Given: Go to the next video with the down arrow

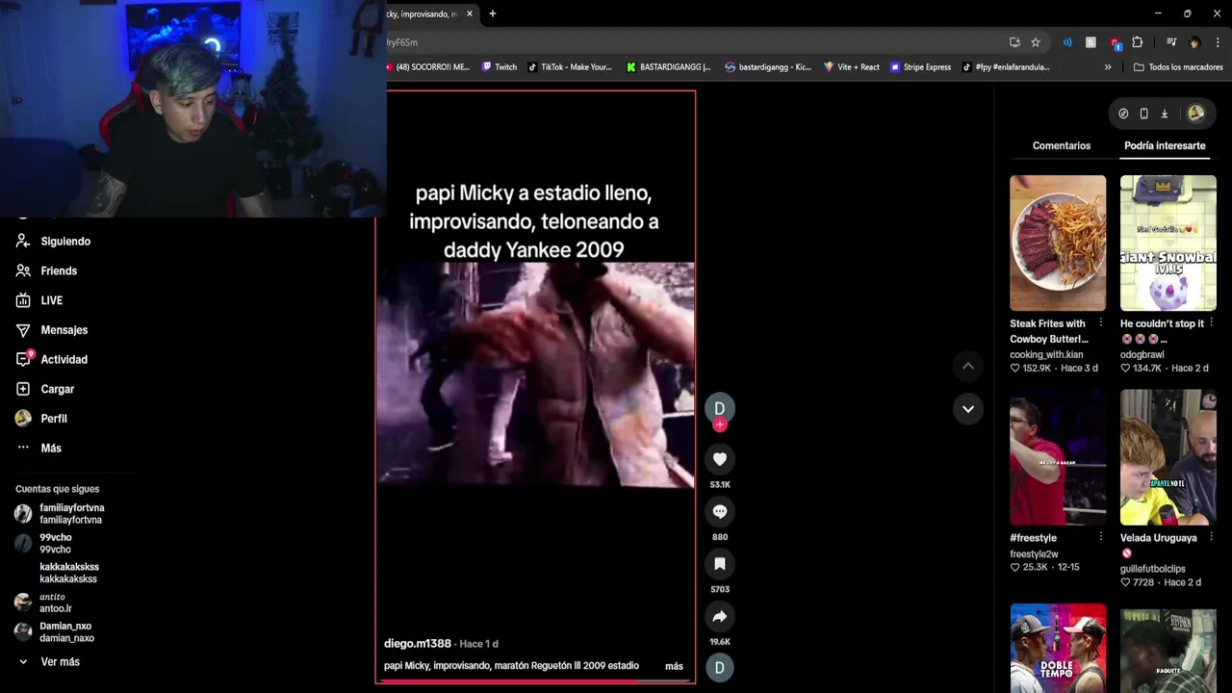Looking at the screenshot, I should point(968,409).
